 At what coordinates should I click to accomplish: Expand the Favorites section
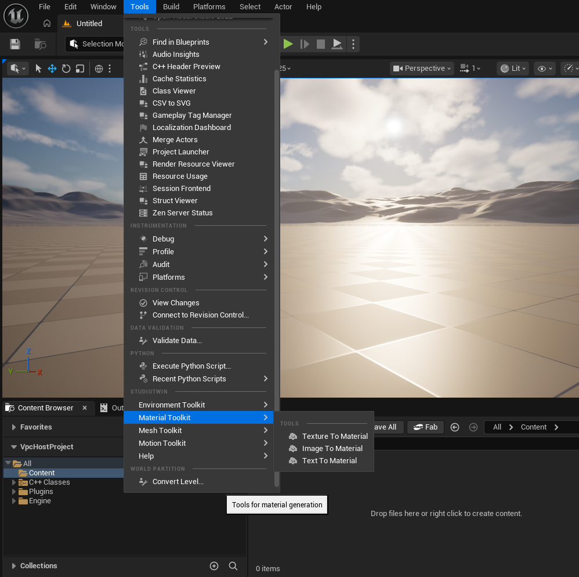pyautogui.click(x=14, y=427)
